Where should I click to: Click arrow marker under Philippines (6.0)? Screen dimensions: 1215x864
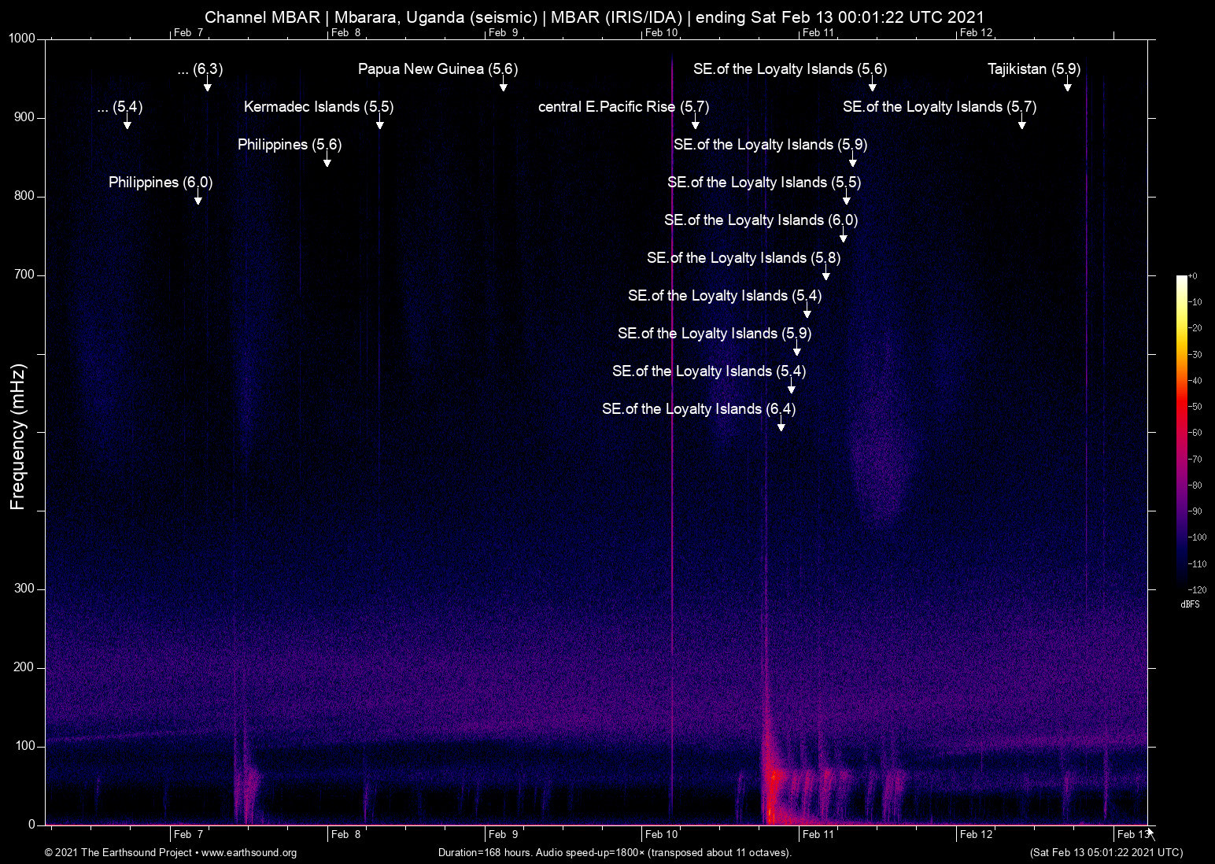pos(198,199)
